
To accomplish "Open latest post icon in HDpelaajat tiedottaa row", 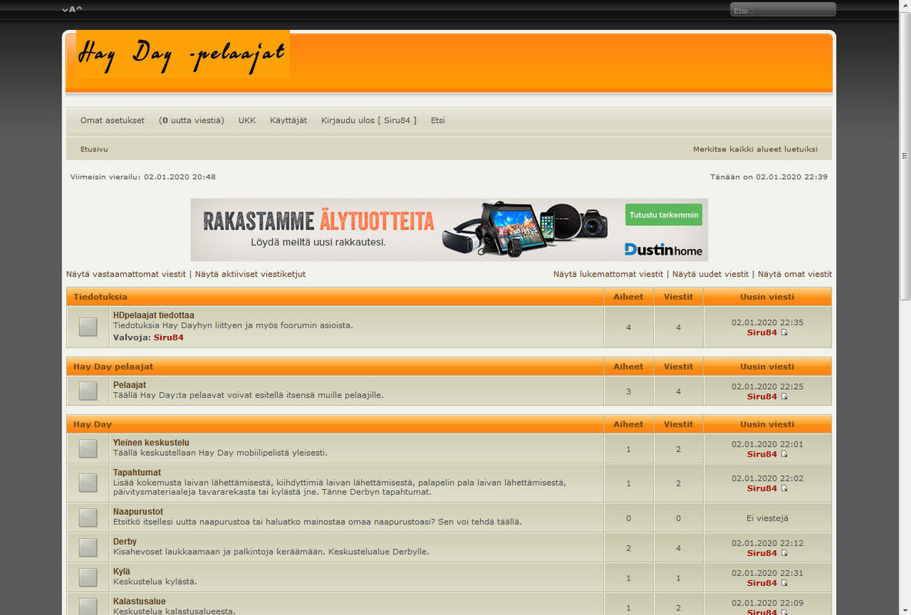I will (x=784, y=333).
